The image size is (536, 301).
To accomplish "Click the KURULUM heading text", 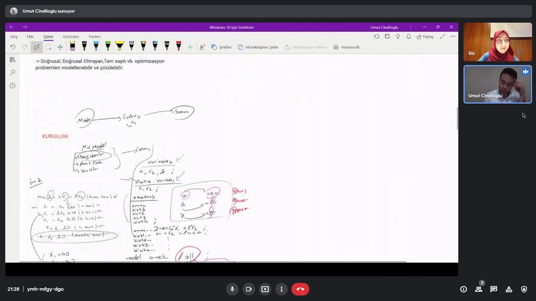I will (55, 136).
